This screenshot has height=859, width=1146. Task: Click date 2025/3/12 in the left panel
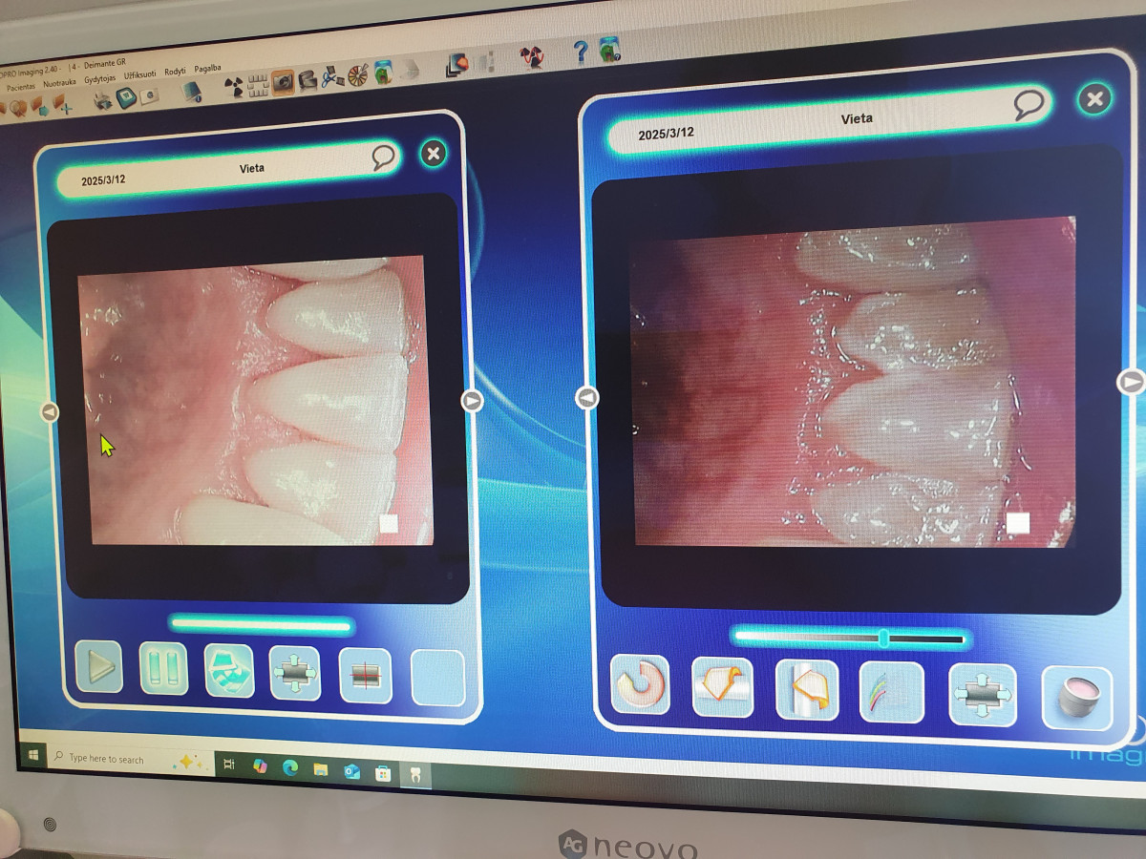coord(103,180)
